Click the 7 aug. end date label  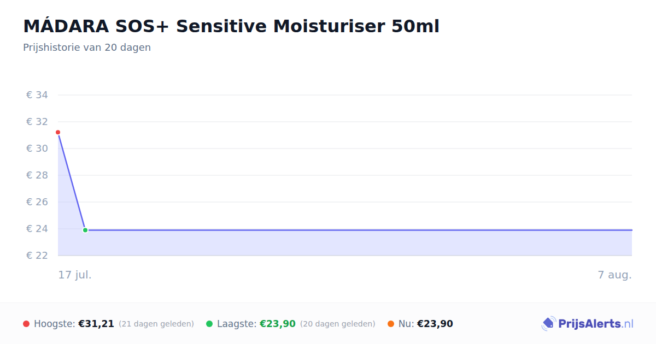coord(615,275)
